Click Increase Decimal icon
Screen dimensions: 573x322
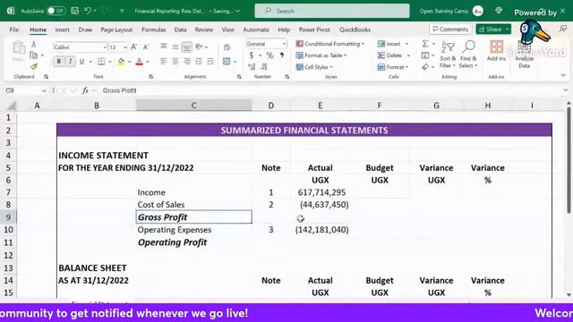252,67
